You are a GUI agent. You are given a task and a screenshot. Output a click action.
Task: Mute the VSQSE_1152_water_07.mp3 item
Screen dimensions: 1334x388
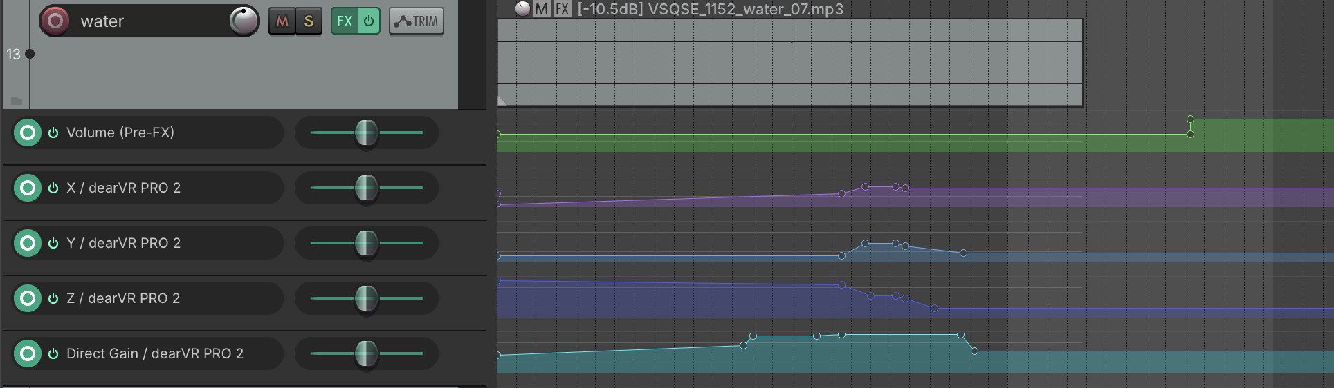click(542, 9)
